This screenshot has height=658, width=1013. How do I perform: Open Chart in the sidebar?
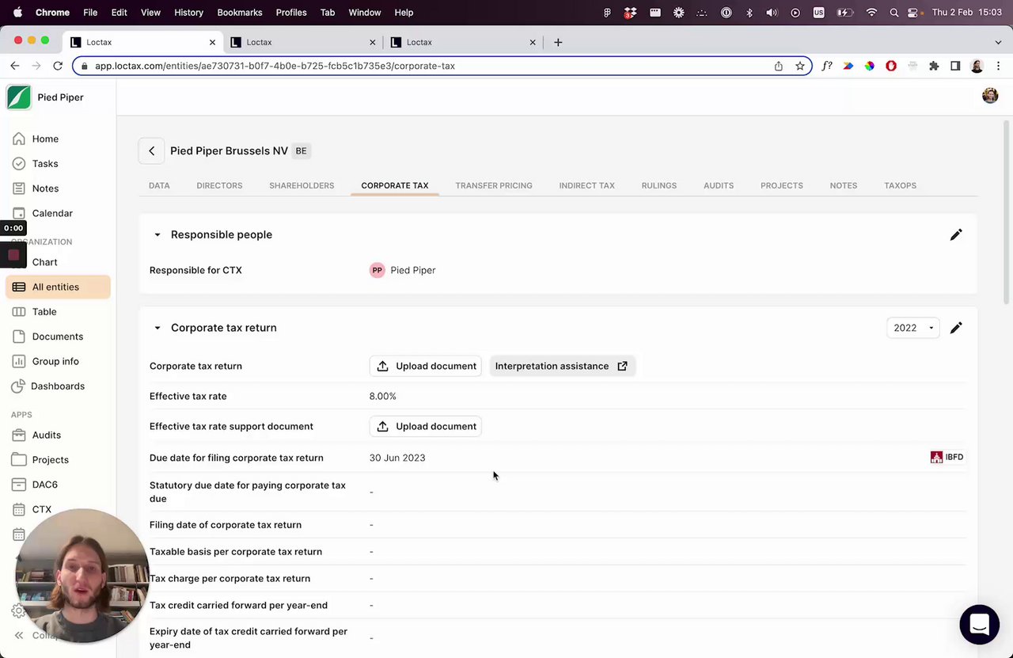click(x=44, y=262)
